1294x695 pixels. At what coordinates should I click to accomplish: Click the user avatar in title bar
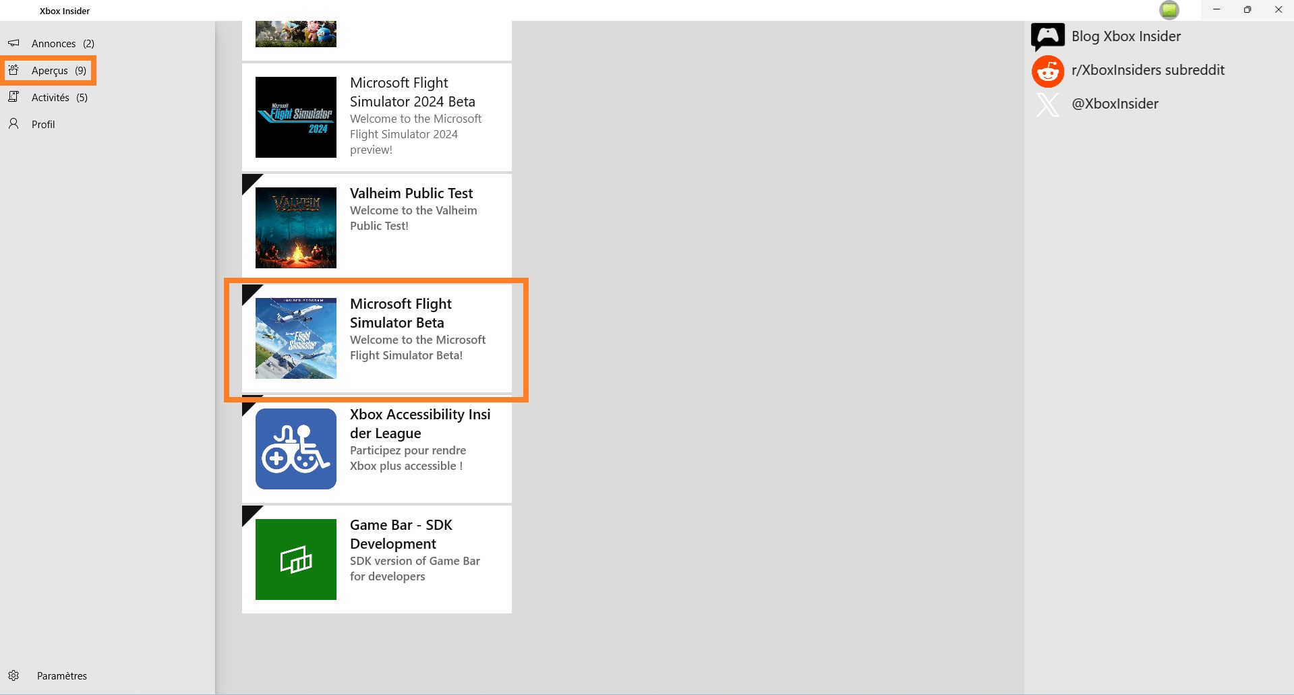tap(1169, 10)
